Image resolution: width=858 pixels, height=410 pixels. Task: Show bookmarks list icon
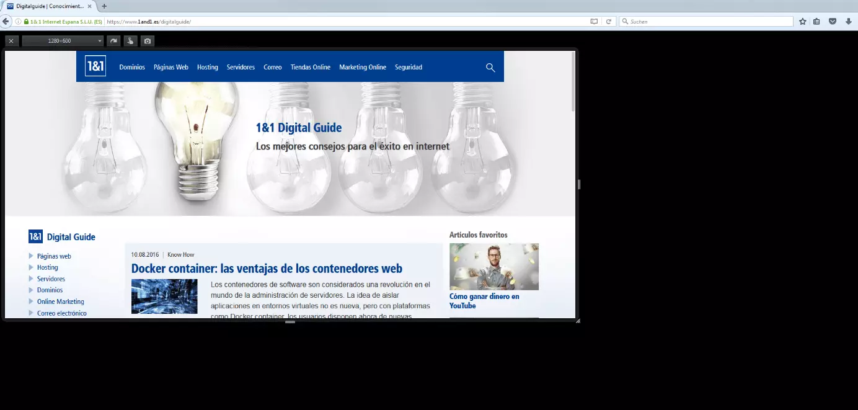click(x=816, y=22)
